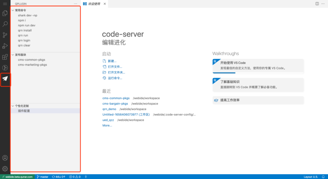Viewport: 328px width, 179px height.
Task: Open the Search view
Action: pos(5,24)
